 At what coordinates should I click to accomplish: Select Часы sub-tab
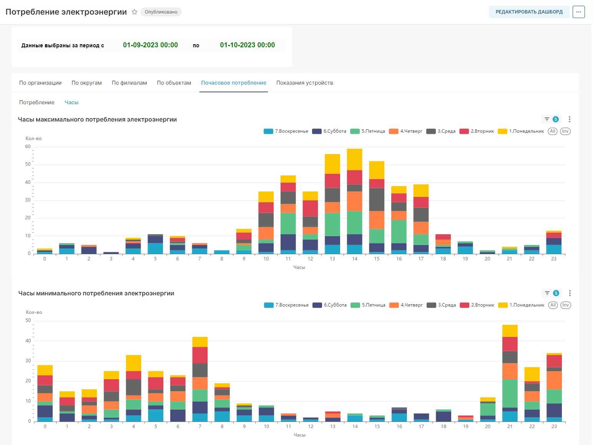coord(71,102)
